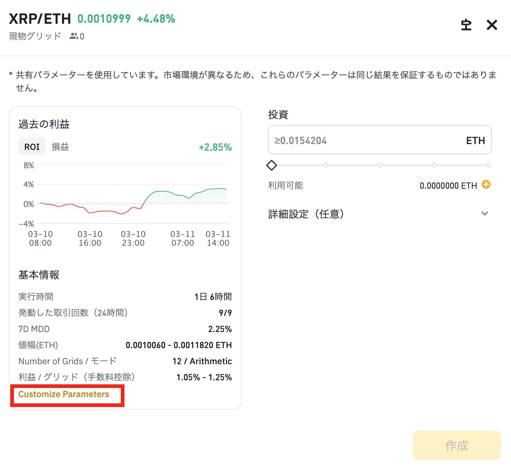Close the XRP/ETH grid dialog

click(x=492, y=25)
